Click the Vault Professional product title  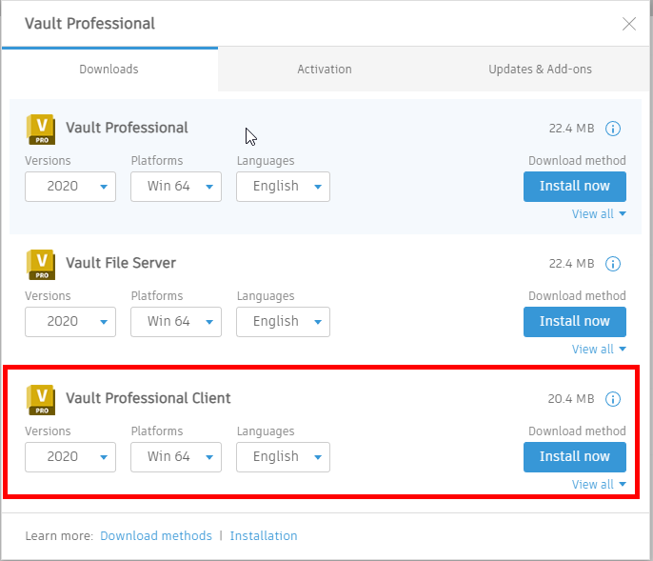click(x=127, y=128)
